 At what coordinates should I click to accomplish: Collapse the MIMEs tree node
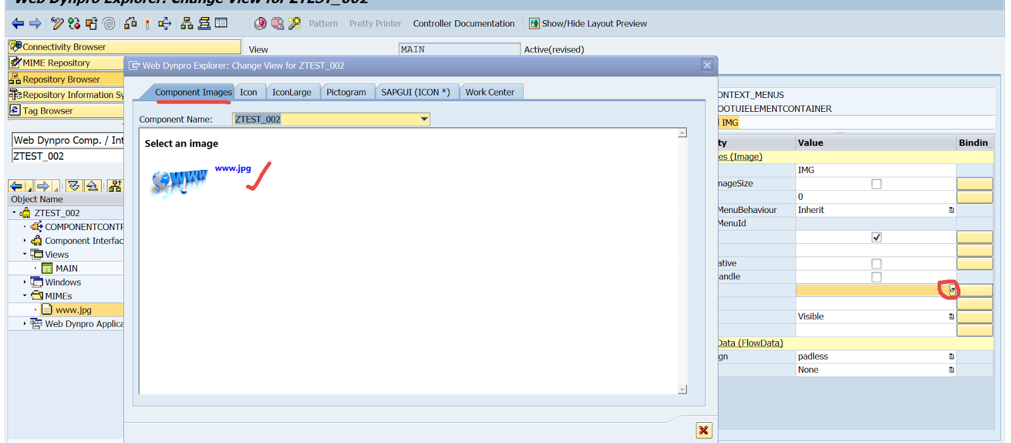pyautogui.click(x=25, y=296)
